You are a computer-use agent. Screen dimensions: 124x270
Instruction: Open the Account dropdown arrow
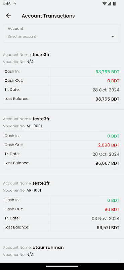pos(113,36)
